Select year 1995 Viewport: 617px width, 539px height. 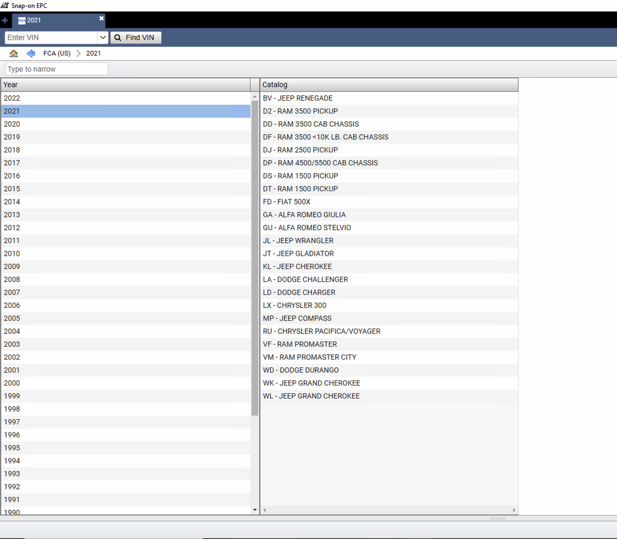click(125, 448)
